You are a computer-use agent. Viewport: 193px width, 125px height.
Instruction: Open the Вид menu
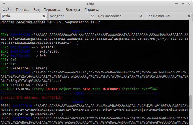point(36,9)
